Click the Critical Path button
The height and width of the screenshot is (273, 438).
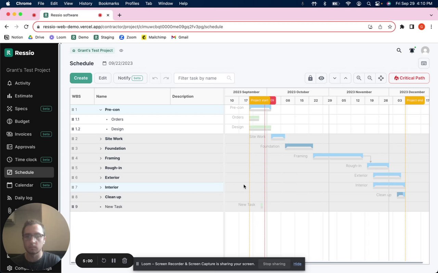pyautogui.click(x=409, y=78)
